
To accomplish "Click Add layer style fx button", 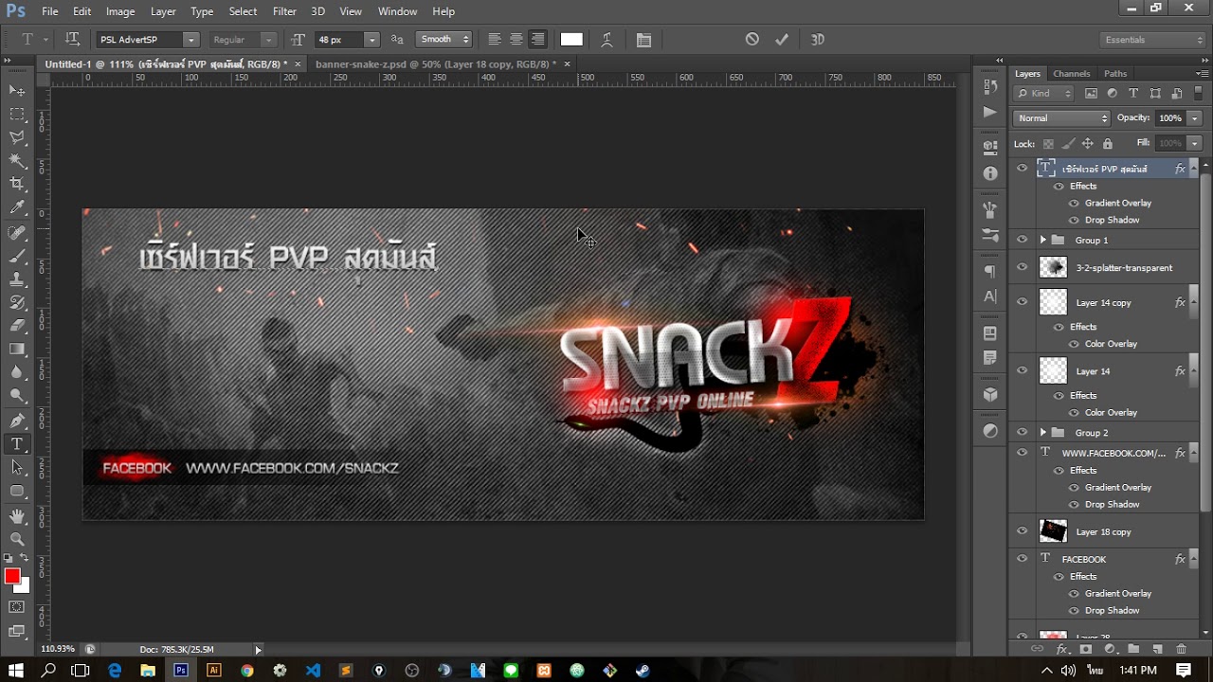I will click(1061, 649).
